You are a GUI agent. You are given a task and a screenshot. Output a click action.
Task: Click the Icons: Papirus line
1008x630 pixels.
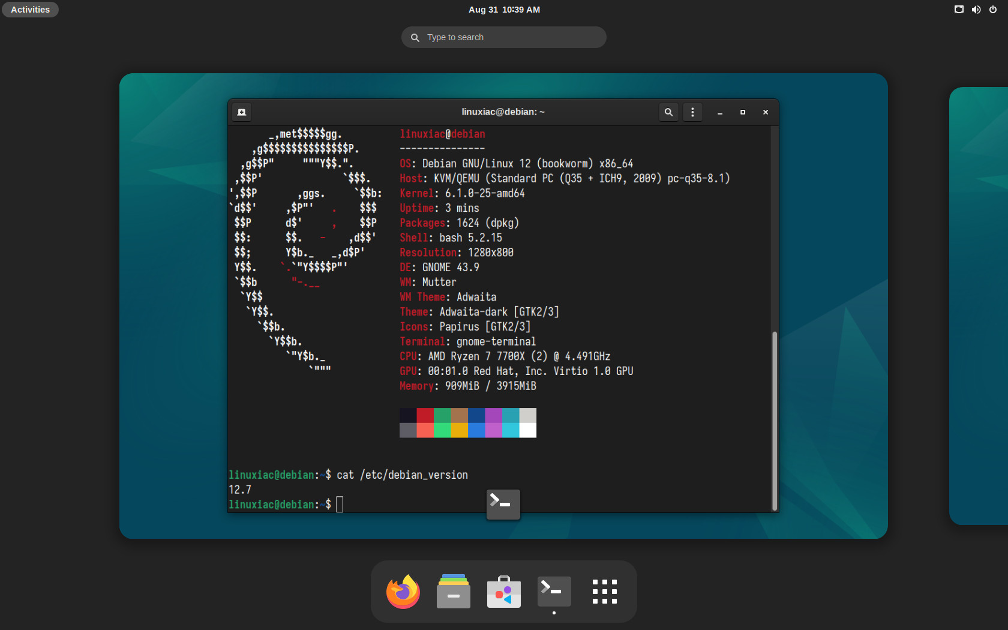[466, 327]
